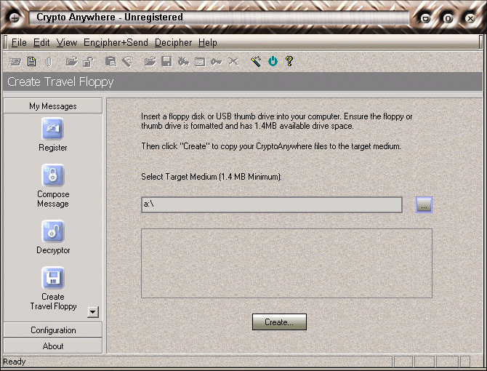
Task: Open the Register sidebar icon
Action: coord(53,128)
